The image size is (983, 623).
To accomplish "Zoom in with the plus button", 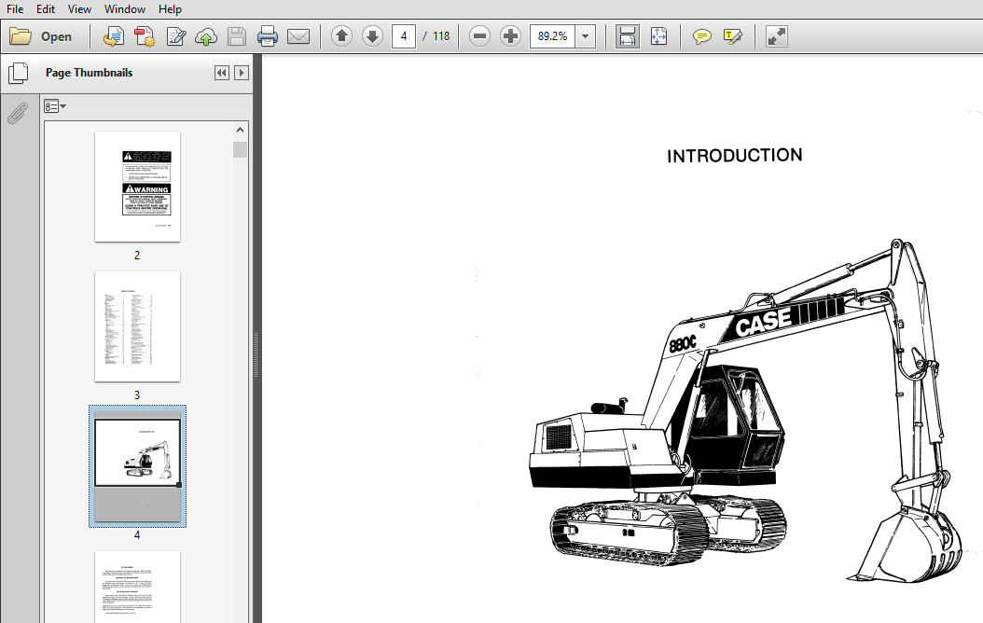I will (x=510, y=36).
